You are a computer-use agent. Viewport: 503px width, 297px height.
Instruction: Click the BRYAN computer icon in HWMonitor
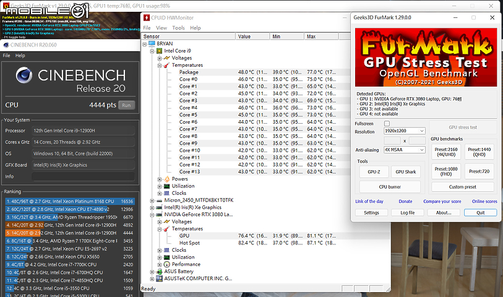pos(152,43)
